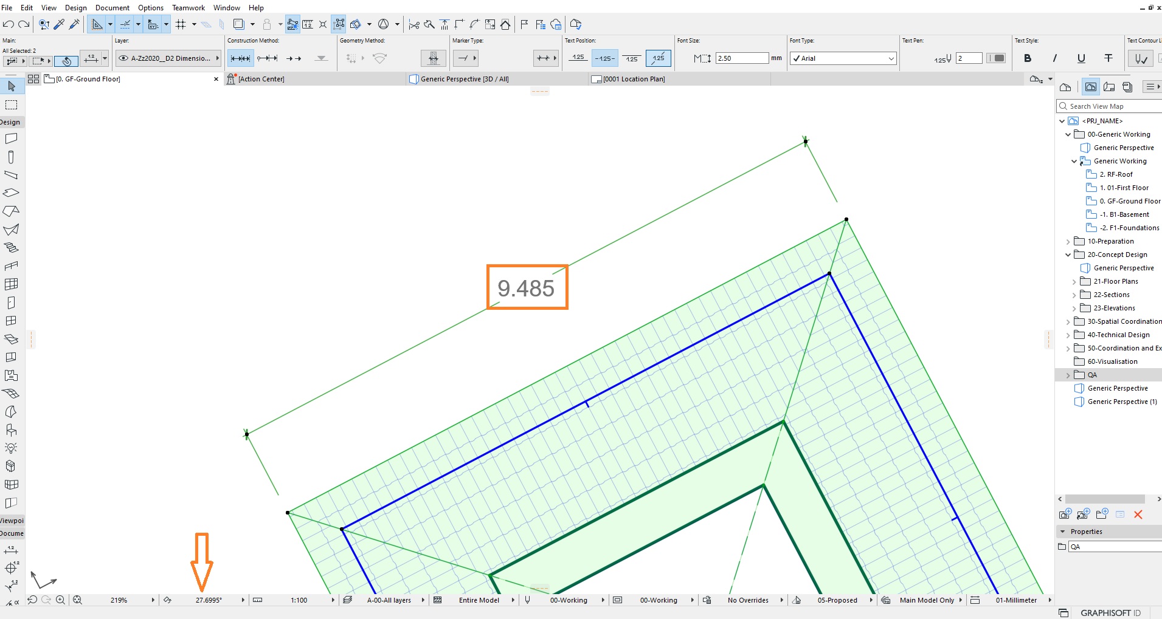Click the Fit in Window icon
The image size is (1162, 619).
pos(77,600)
